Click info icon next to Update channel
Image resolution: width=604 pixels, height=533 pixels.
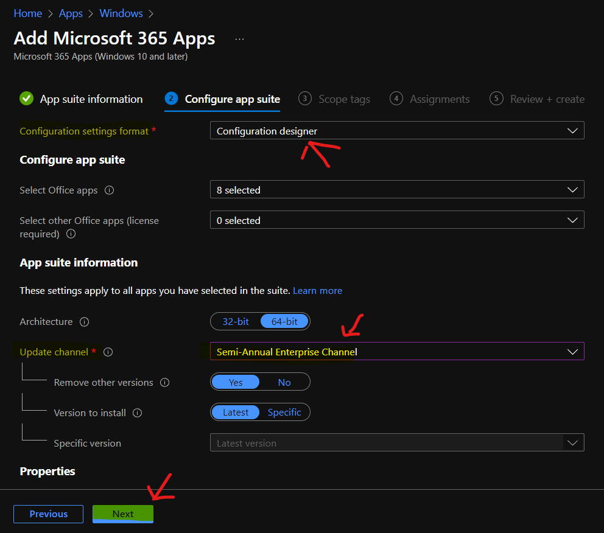[x=108, y=352]
